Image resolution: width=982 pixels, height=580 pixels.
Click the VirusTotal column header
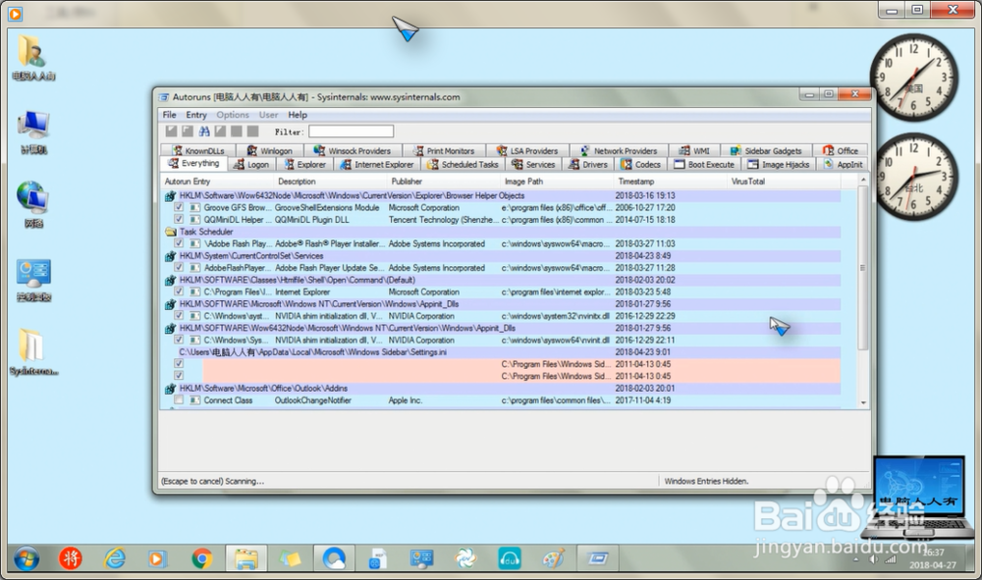click(783, 182)
